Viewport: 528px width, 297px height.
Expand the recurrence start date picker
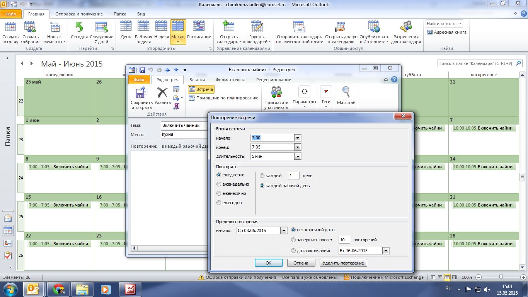(x=283, y=231)
